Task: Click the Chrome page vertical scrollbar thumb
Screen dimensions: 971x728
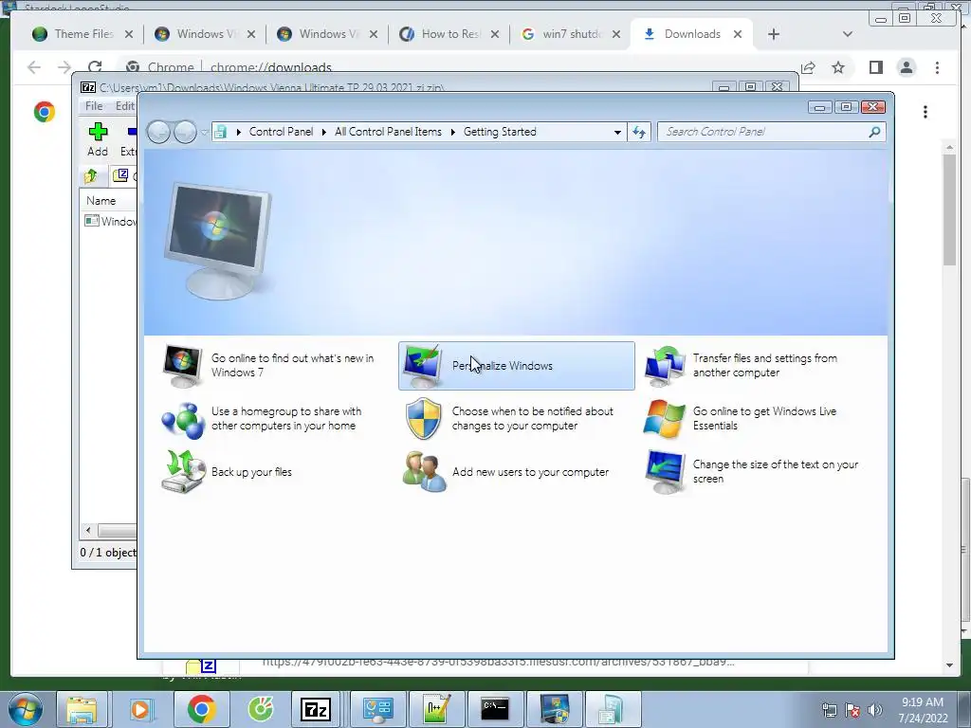Action: [x=950, y=209]
